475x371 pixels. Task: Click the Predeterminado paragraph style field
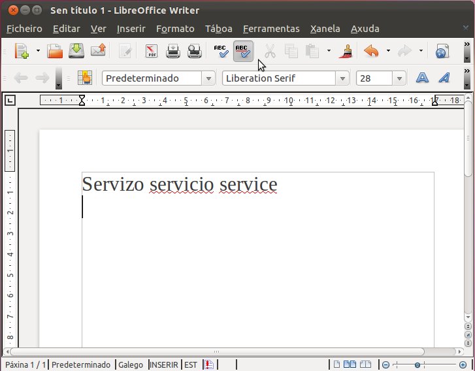click(152, 78)
